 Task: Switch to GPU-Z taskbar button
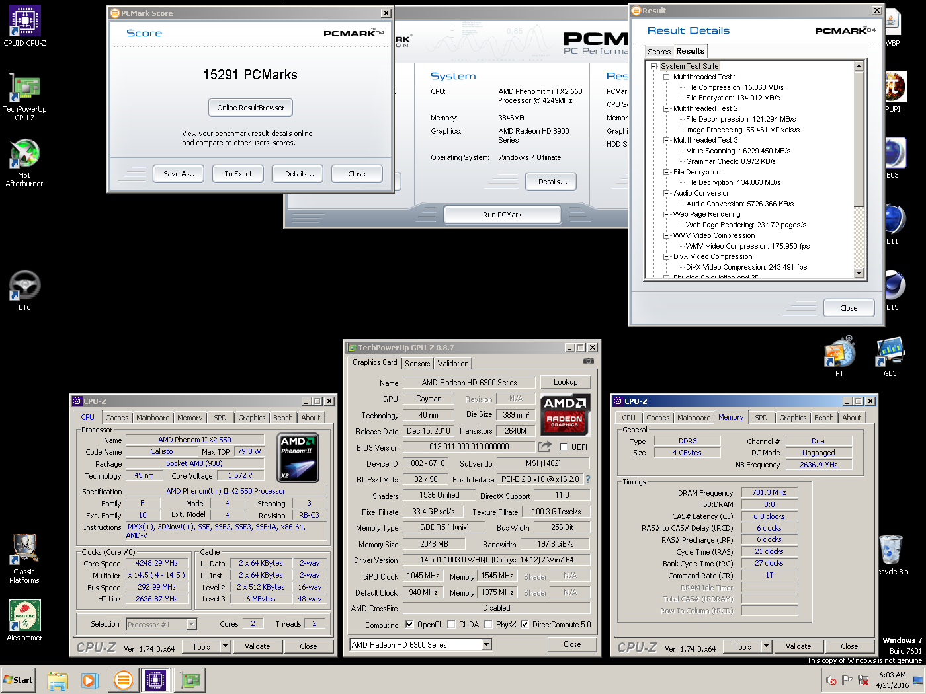click(190, 680)
